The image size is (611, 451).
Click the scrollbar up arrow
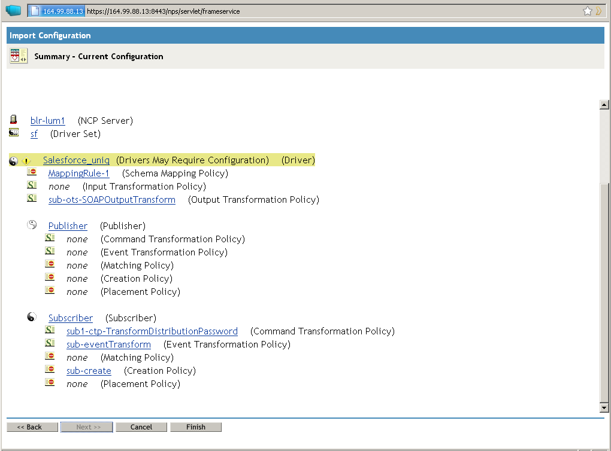click(x=604, y=104)
